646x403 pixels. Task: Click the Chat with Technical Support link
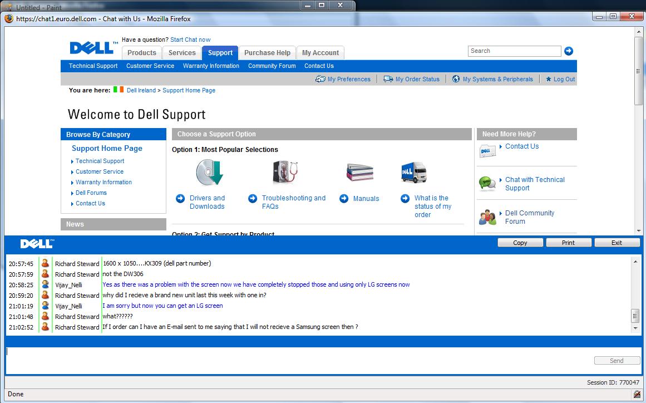(535, 184)
